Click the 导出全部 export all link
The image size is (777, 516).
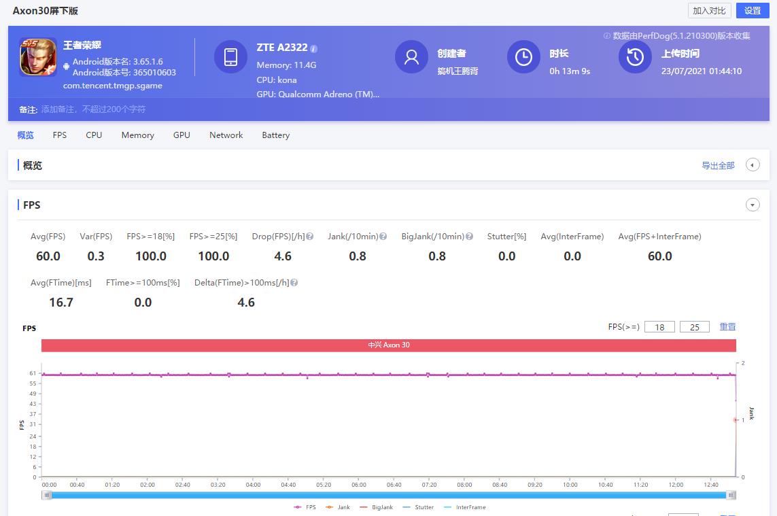coord(718,165)
